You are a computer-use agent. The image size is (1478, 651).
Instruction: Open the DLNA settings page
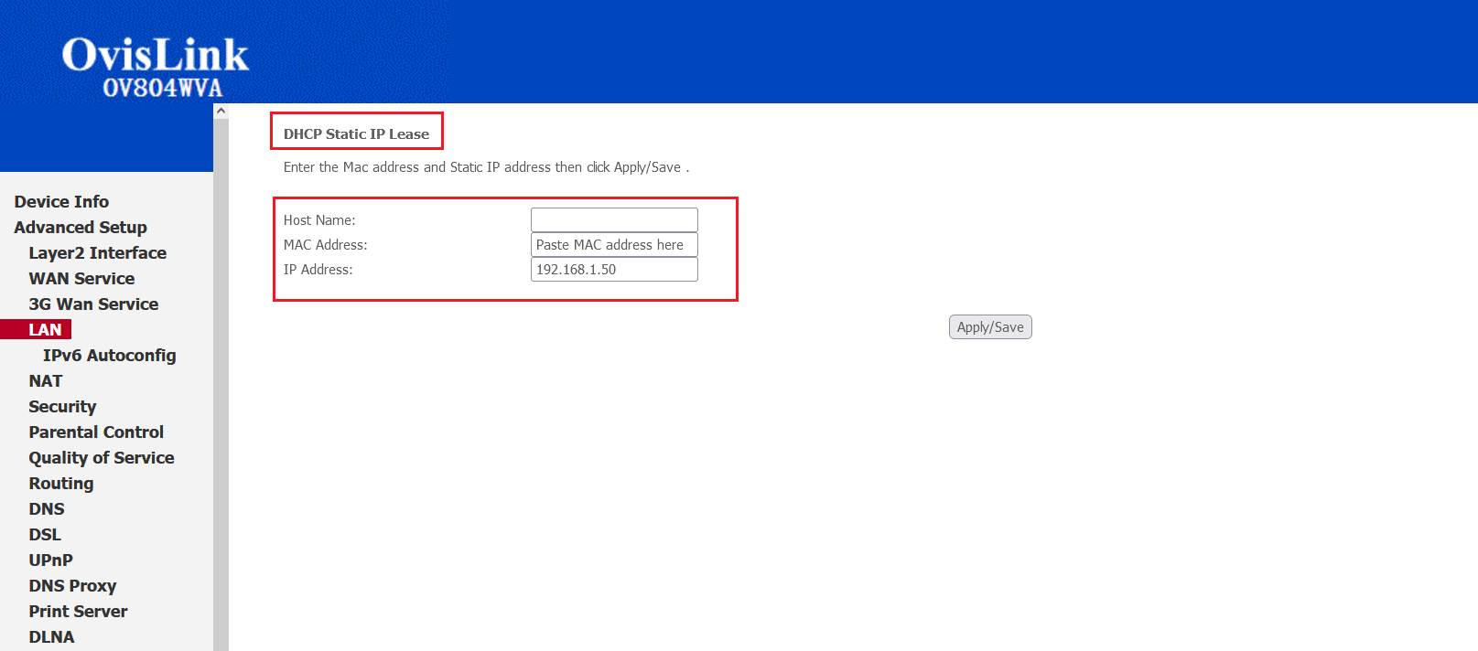(x=51, y=637)
